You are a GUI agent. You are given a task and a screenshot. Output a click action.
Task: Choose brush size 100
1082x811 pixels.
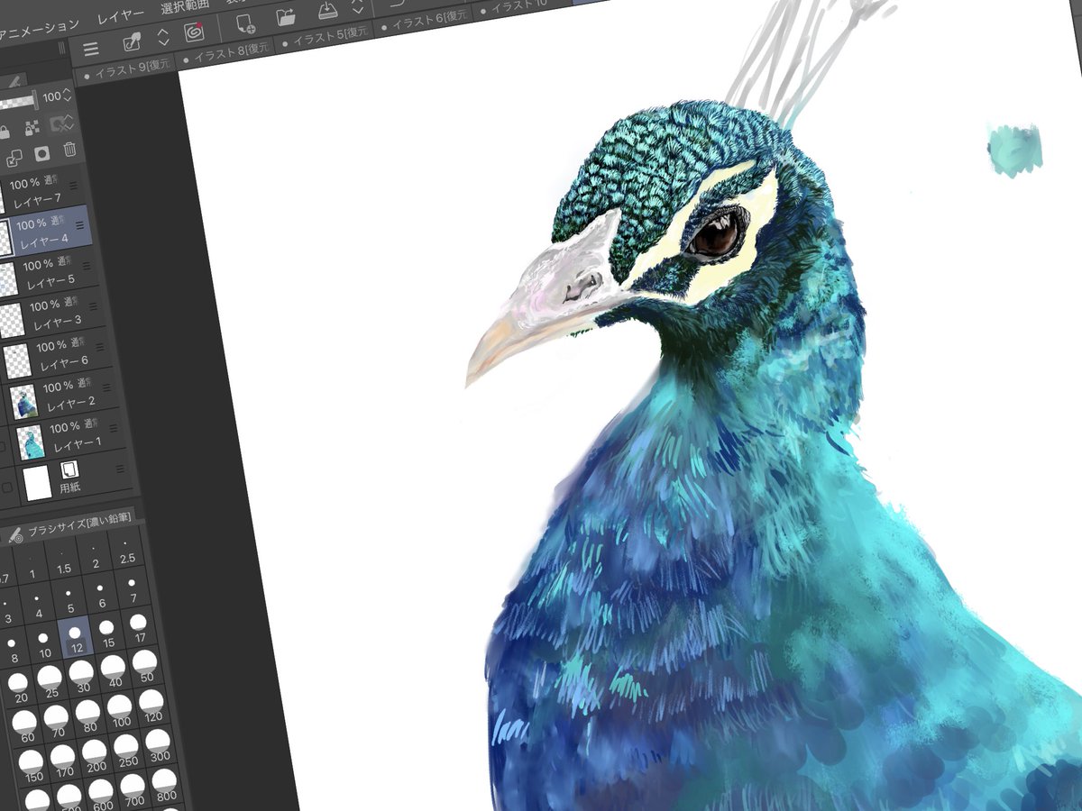120,712
